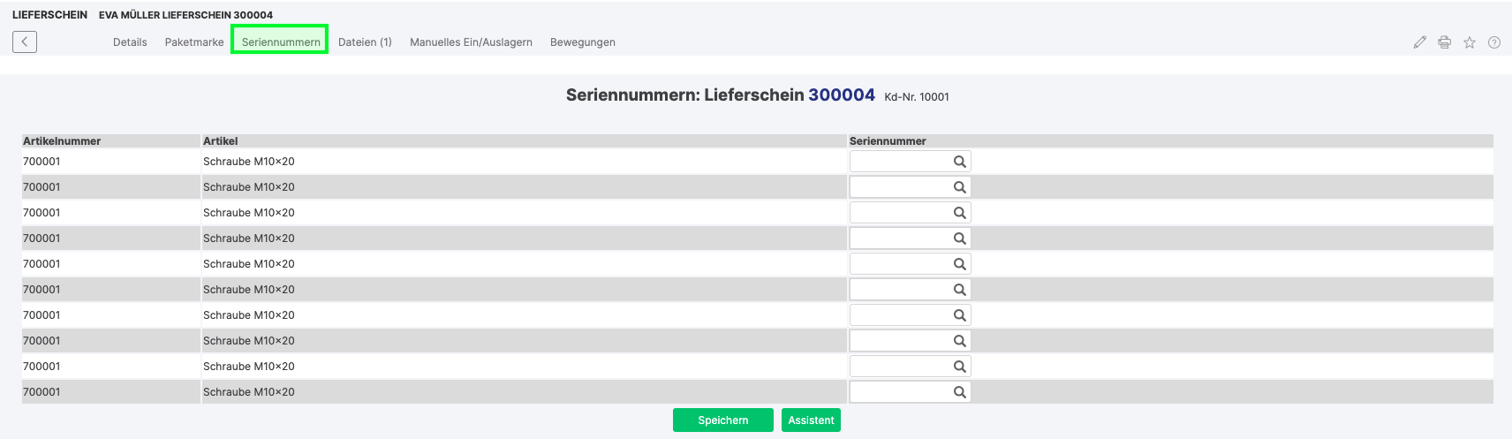Click the printer icon
Screen dimensions: 1512x439
[1444, 42]
